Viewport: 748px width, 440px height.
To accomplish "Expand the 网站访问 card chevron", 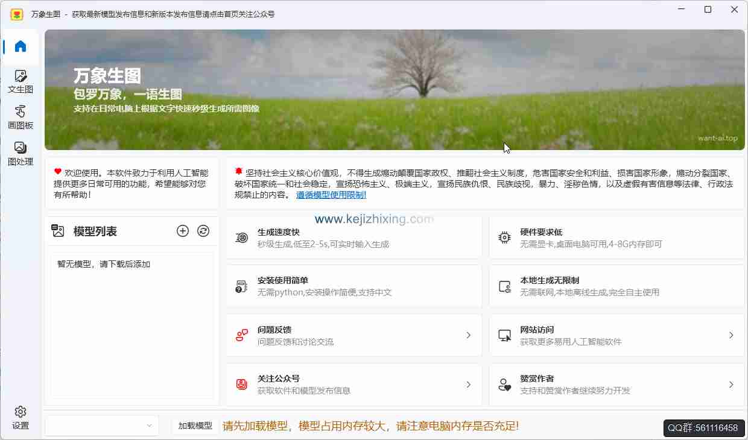I will click(731, 335).
